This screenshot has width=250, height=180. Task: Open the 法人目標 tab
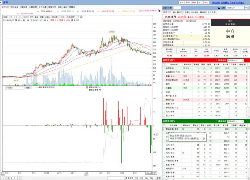coord(211,12)
